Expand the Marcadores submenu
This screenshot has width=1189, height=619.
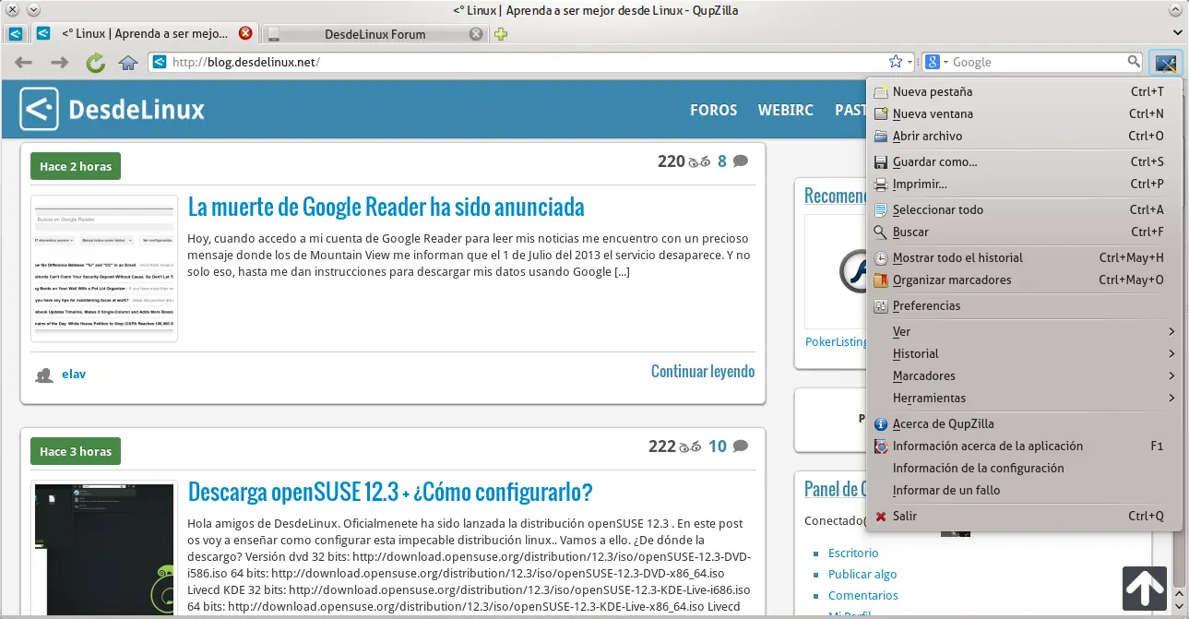1024,375
